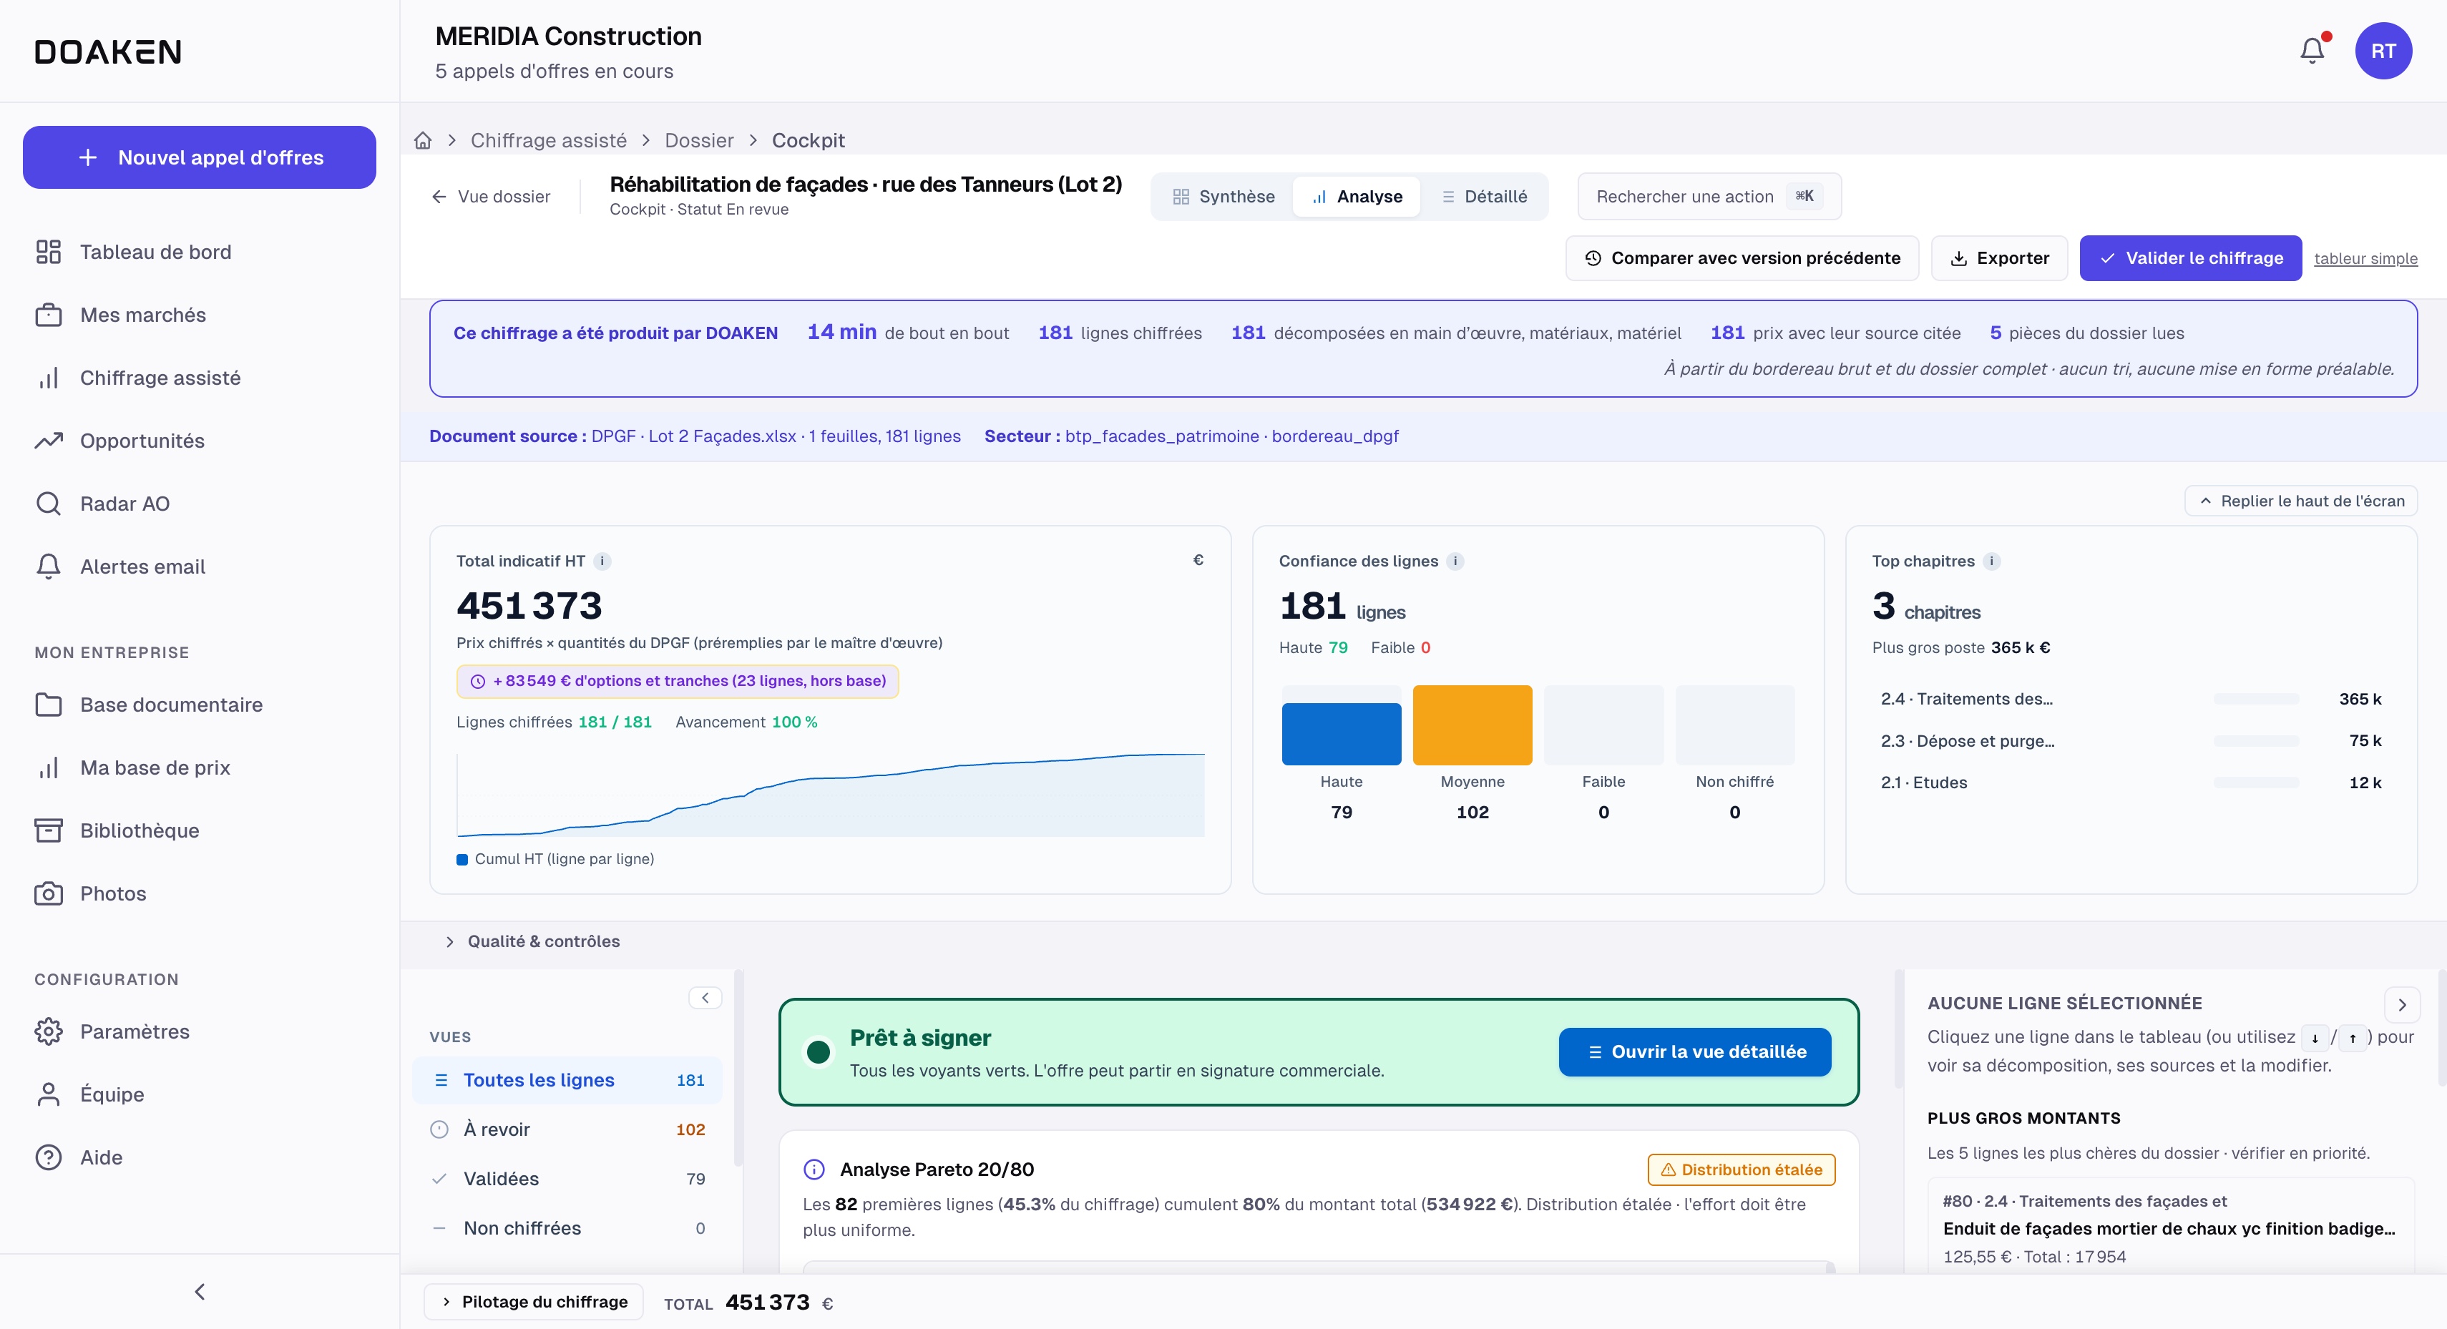Click the orange Moyenne confidence bar

[x=1472, y=725]
